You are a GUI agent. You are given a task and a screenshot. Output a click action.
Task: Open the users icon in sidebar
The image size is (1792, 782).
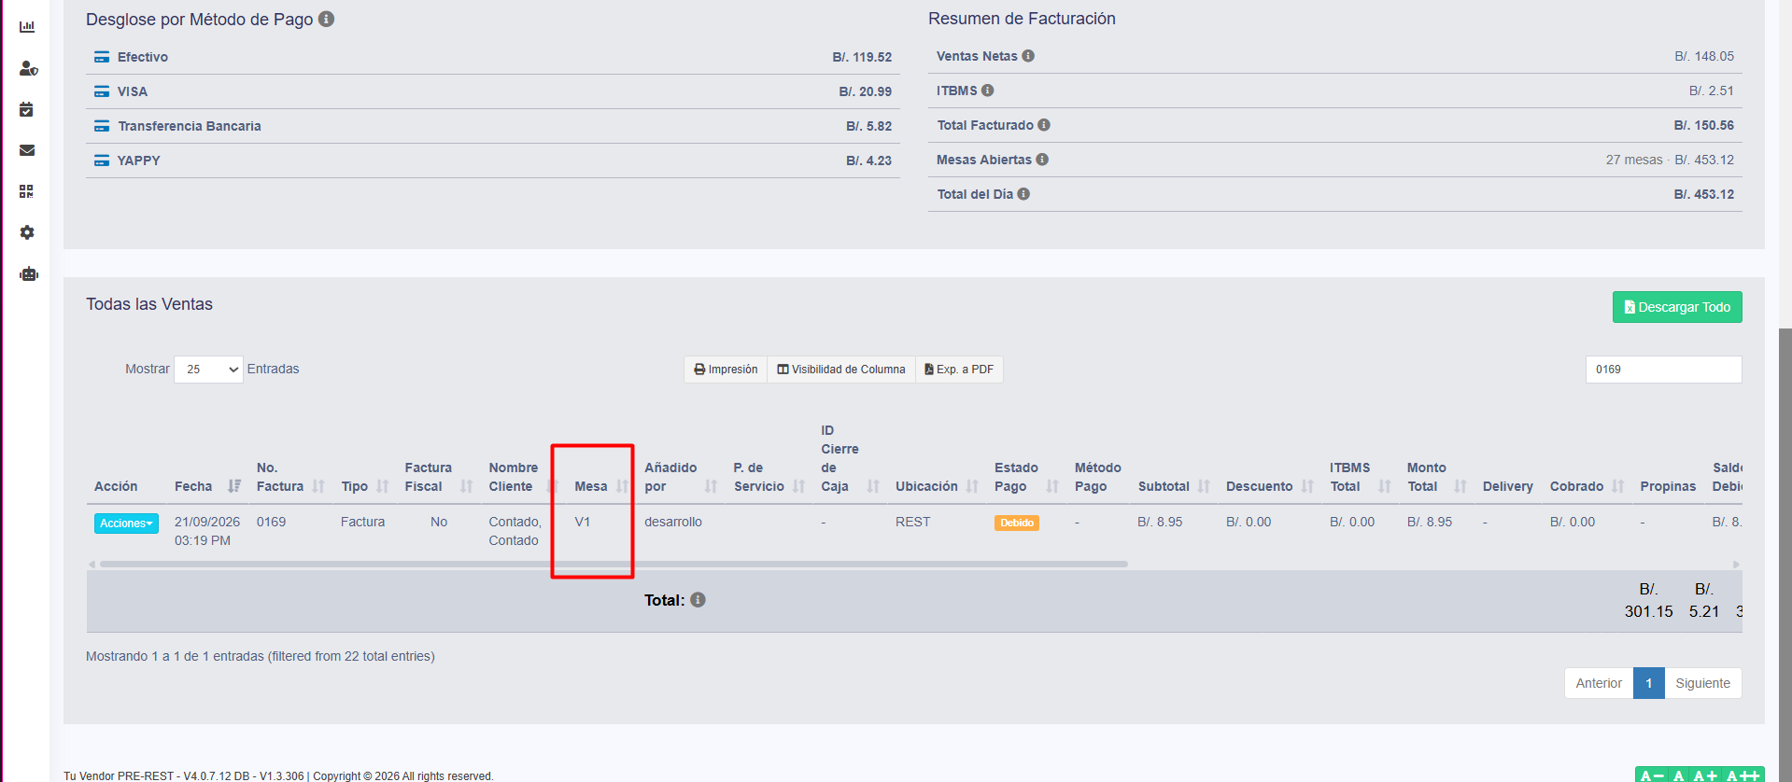[x=28, y=68]
